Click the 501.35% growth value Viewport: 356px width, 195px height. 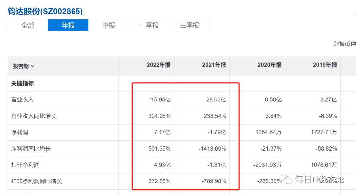pyautogui.click(x=160, y=149)
